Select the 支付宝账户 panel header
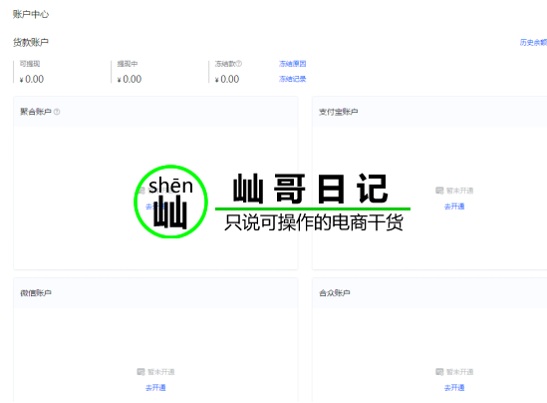Viewport: 547px width, 403px height. 429,112
